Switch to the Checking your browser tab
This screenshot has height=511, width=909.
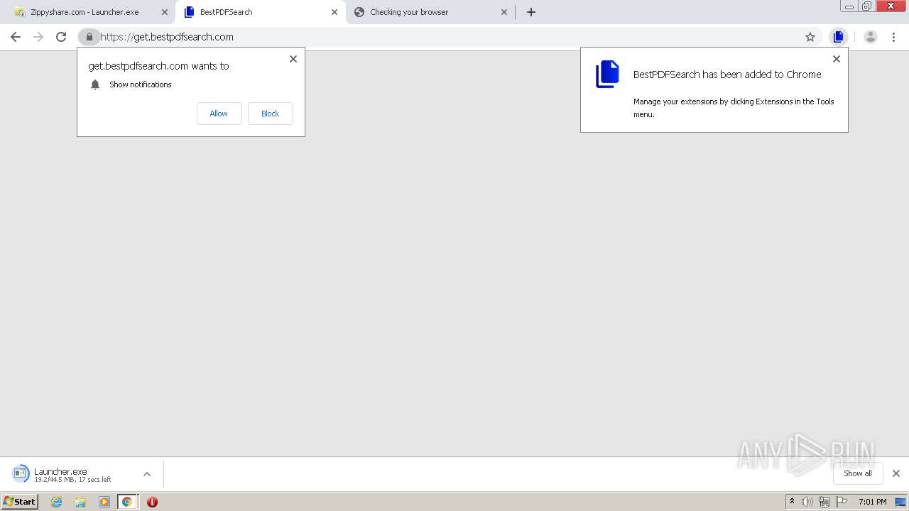click(431, 12)
